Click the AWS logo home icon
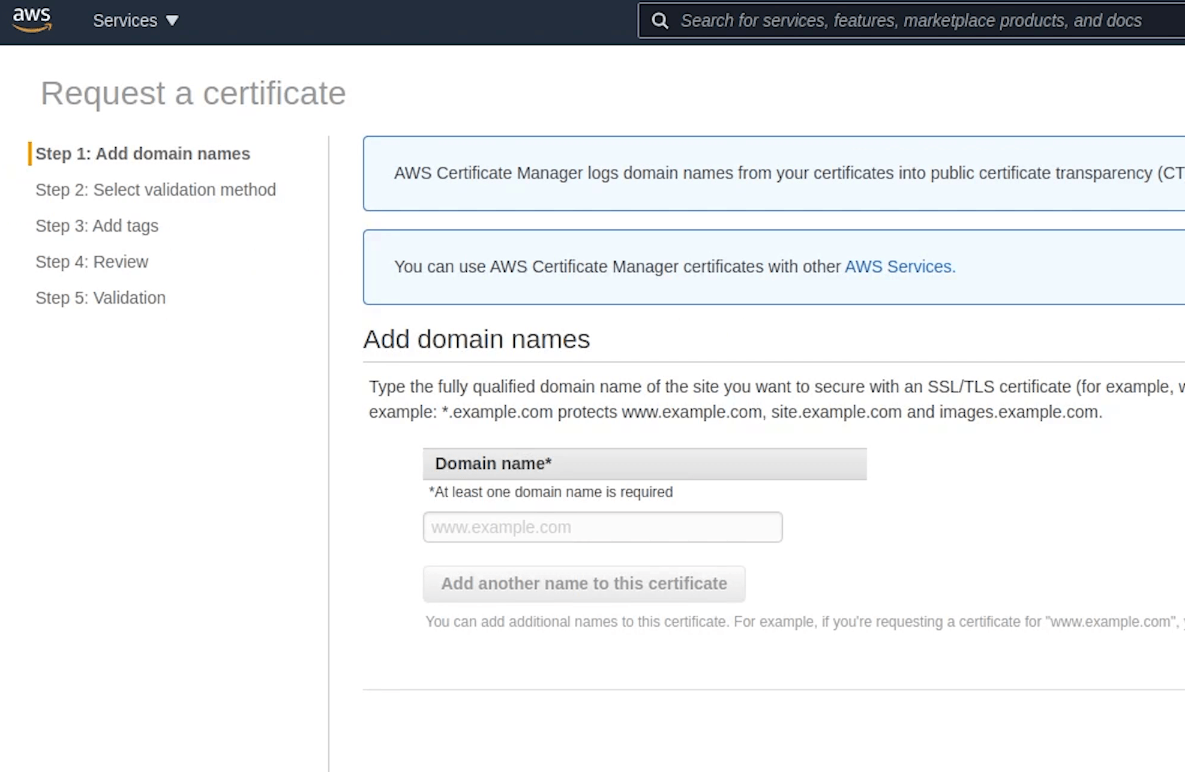This screenshot has height=772, width=1185. click(32, 20)
